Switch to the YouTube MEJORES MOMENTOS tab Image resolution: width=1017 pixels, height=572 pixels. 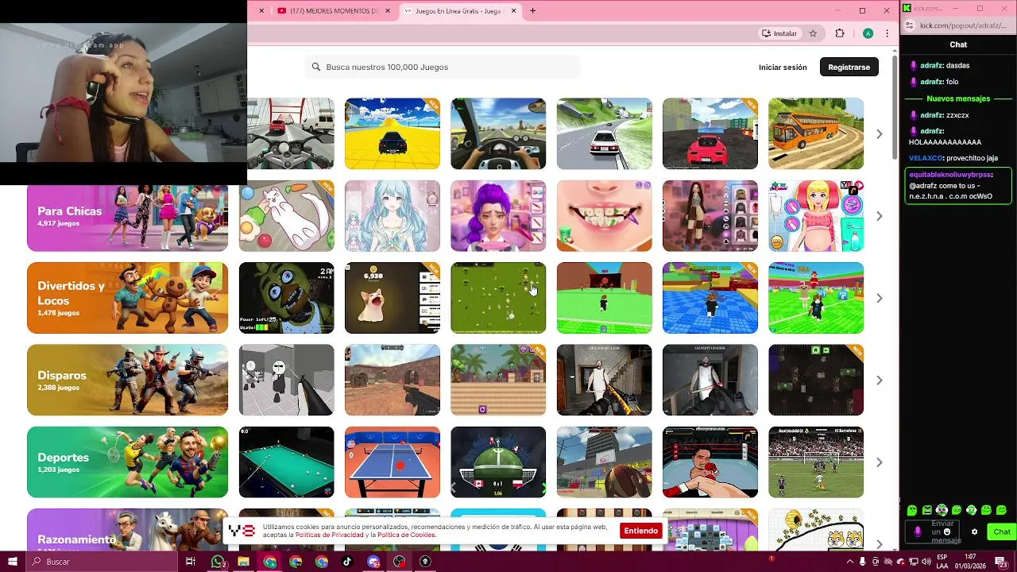[x=334, y=11]
